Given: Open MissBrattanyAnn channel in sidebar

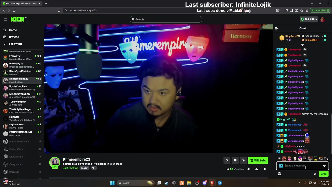Looking at the screenshot, I should (22, 96).
